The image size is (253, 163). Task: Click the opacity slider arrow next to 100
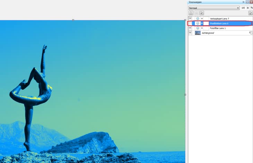click(x=248, y=8)
